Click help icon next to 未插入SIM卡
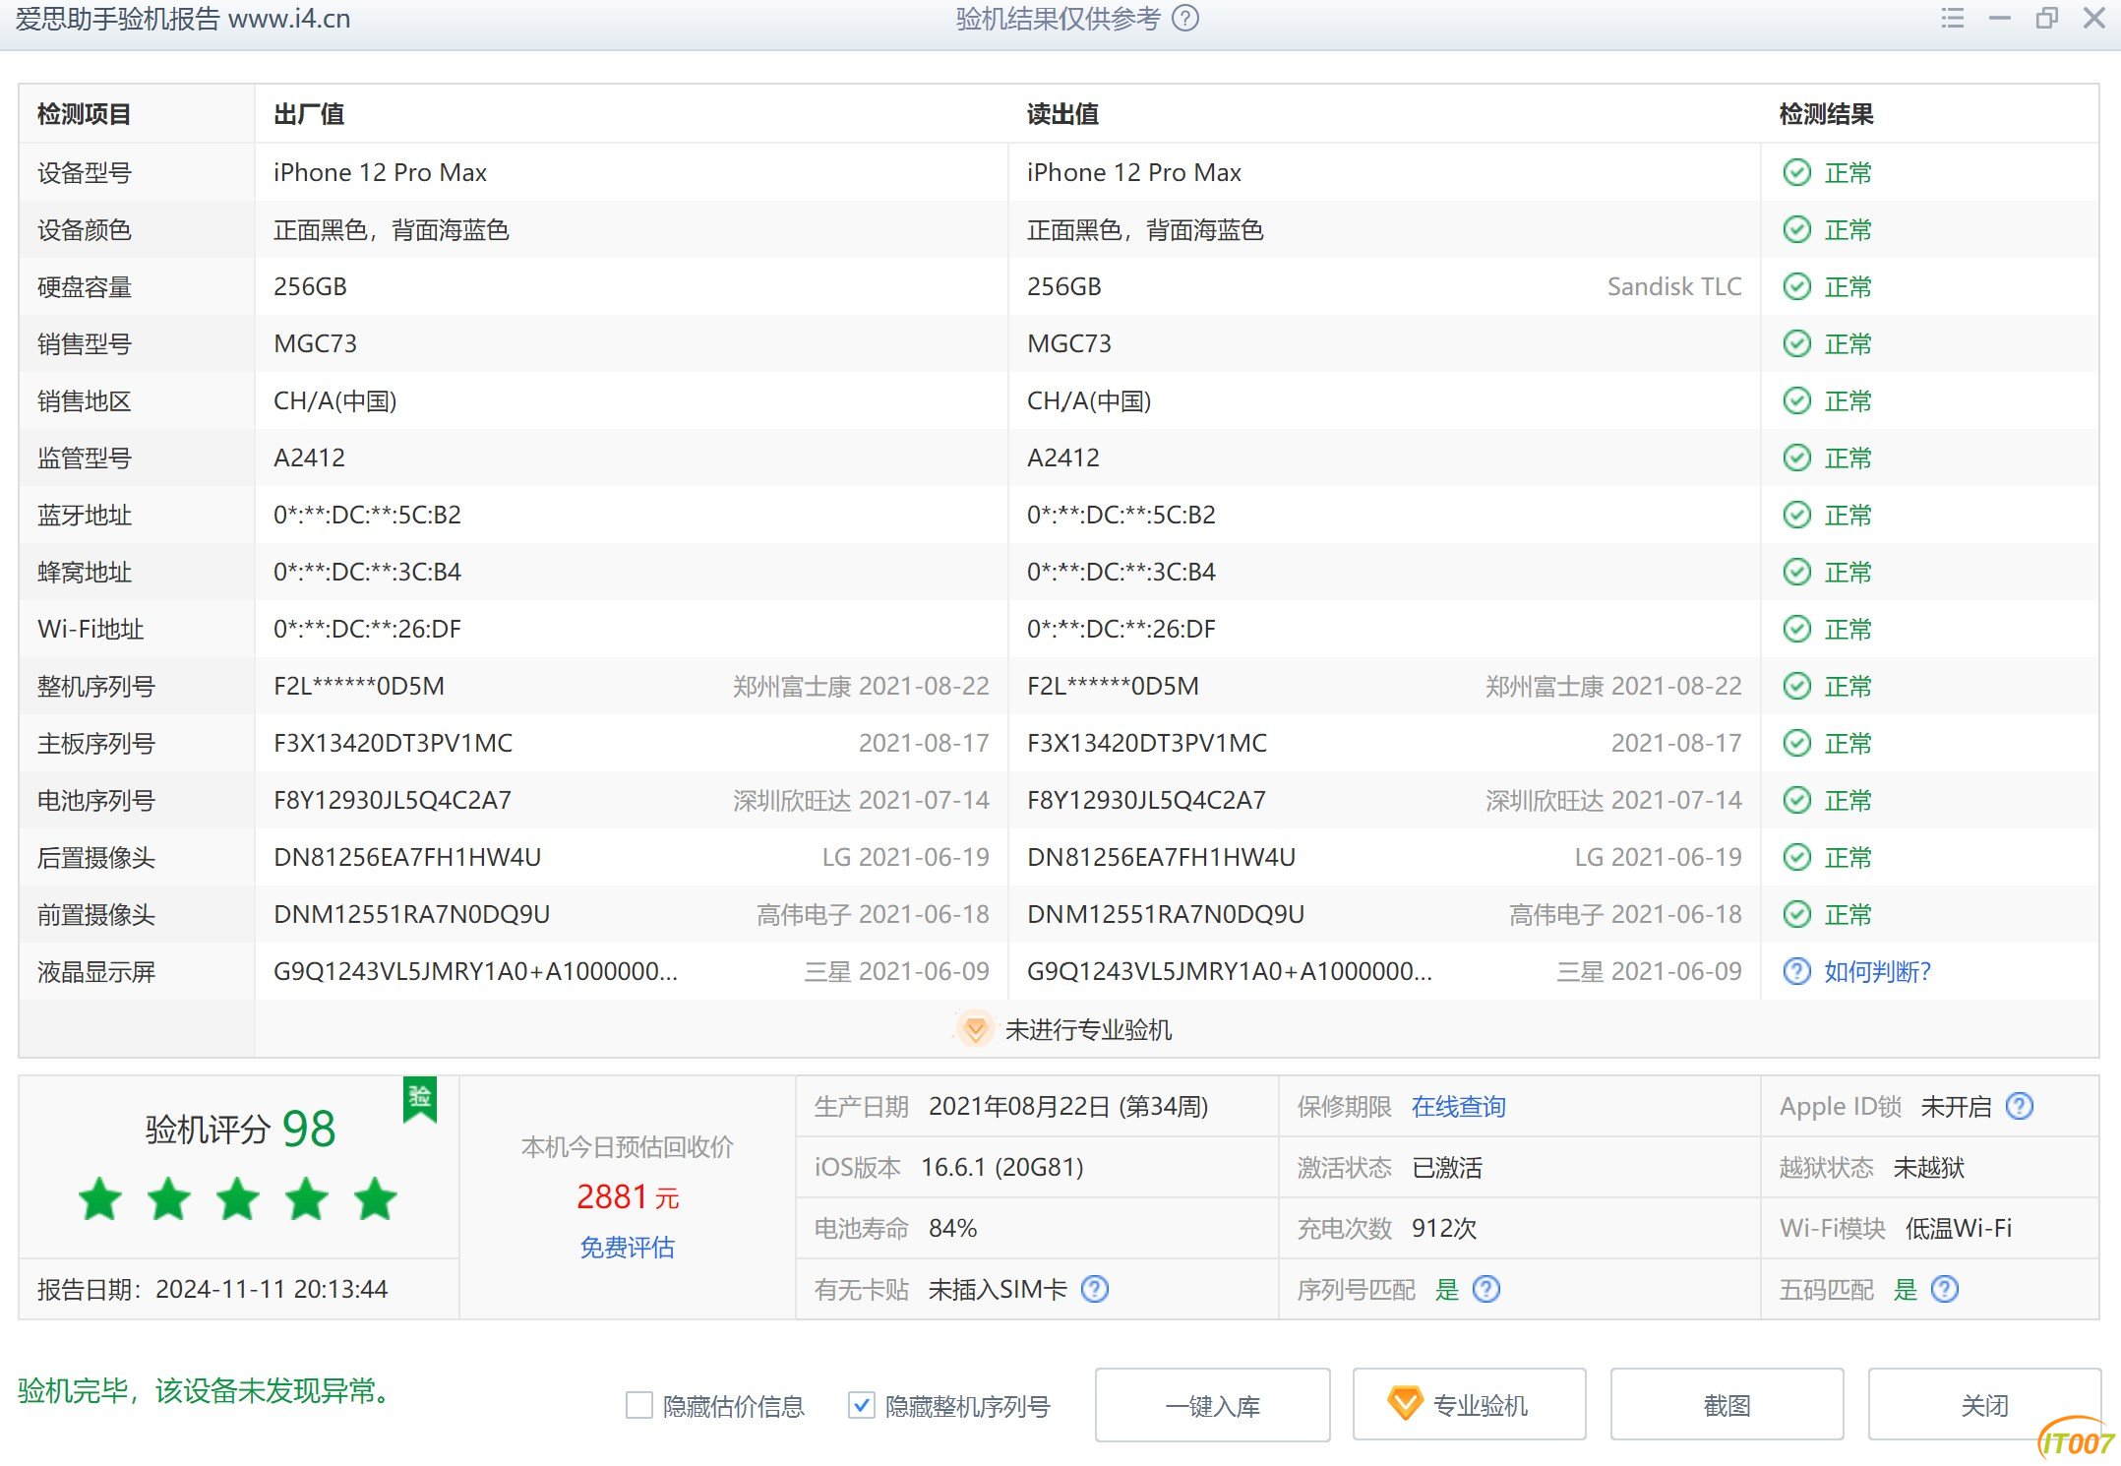2121x1466 pixels. pyautogui.click(x=1094, y=1290)
